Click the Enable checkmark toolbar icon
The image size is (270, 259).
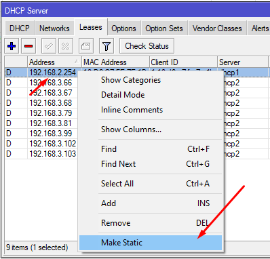click(x=49, y=46)
